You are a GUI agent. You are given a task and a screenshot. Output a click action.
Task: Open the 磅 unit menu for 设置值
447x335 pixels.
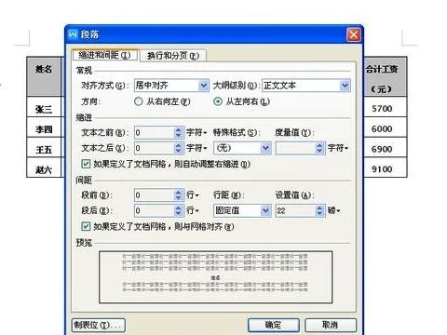coord(334,210)
